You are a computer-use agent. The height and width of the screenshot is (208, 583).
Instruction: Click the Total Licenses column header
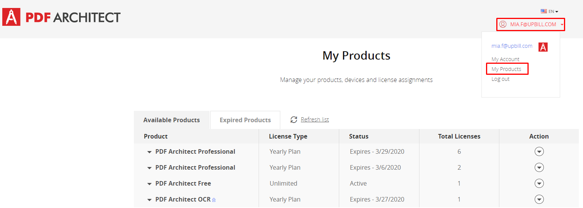[x=459, y=136]
